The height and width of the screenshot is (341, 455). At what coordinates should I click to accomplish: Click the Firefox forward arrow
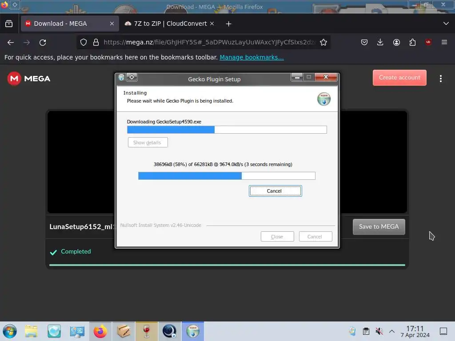click(27, 43)
